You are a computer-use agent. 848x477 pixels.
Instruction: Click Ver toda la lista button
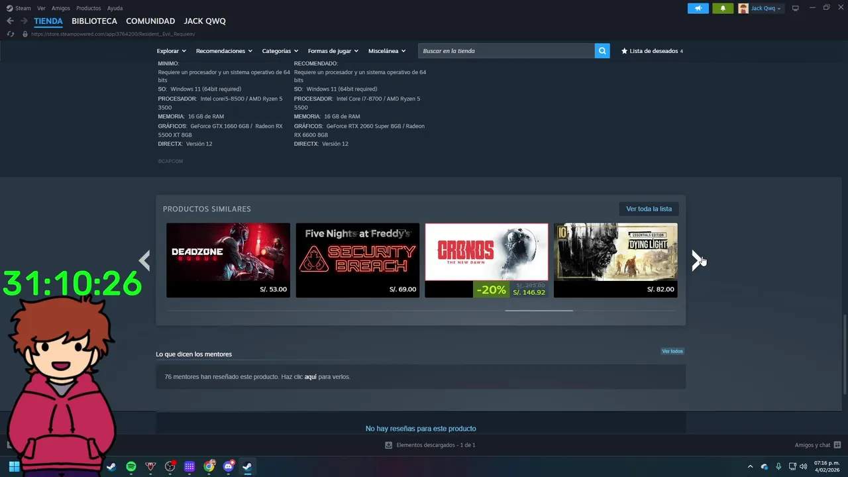(x=649, y=209)
